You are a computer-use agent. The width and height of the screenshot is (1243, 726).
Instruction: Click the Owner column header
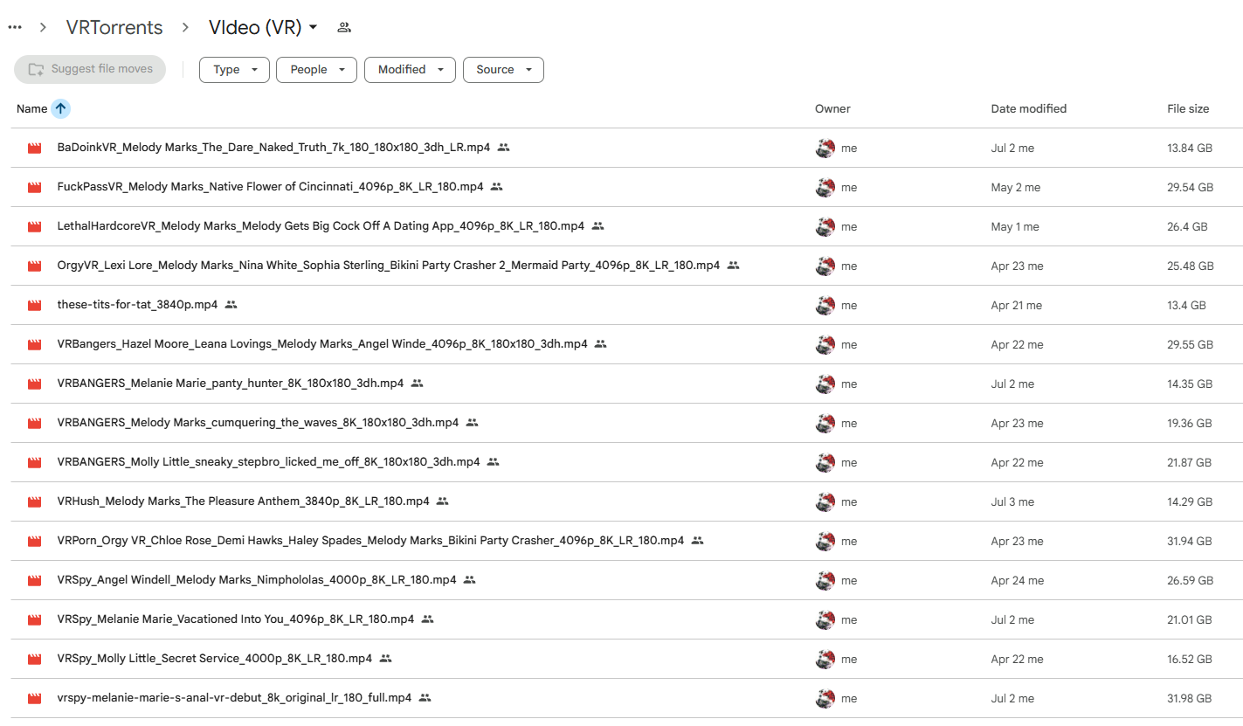tap(832, 109)
